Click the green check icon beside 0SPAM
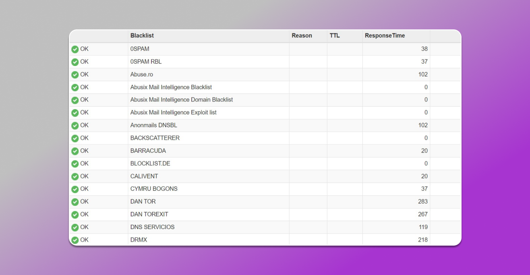This screenshot has width=530, height=275. [75, 49]
